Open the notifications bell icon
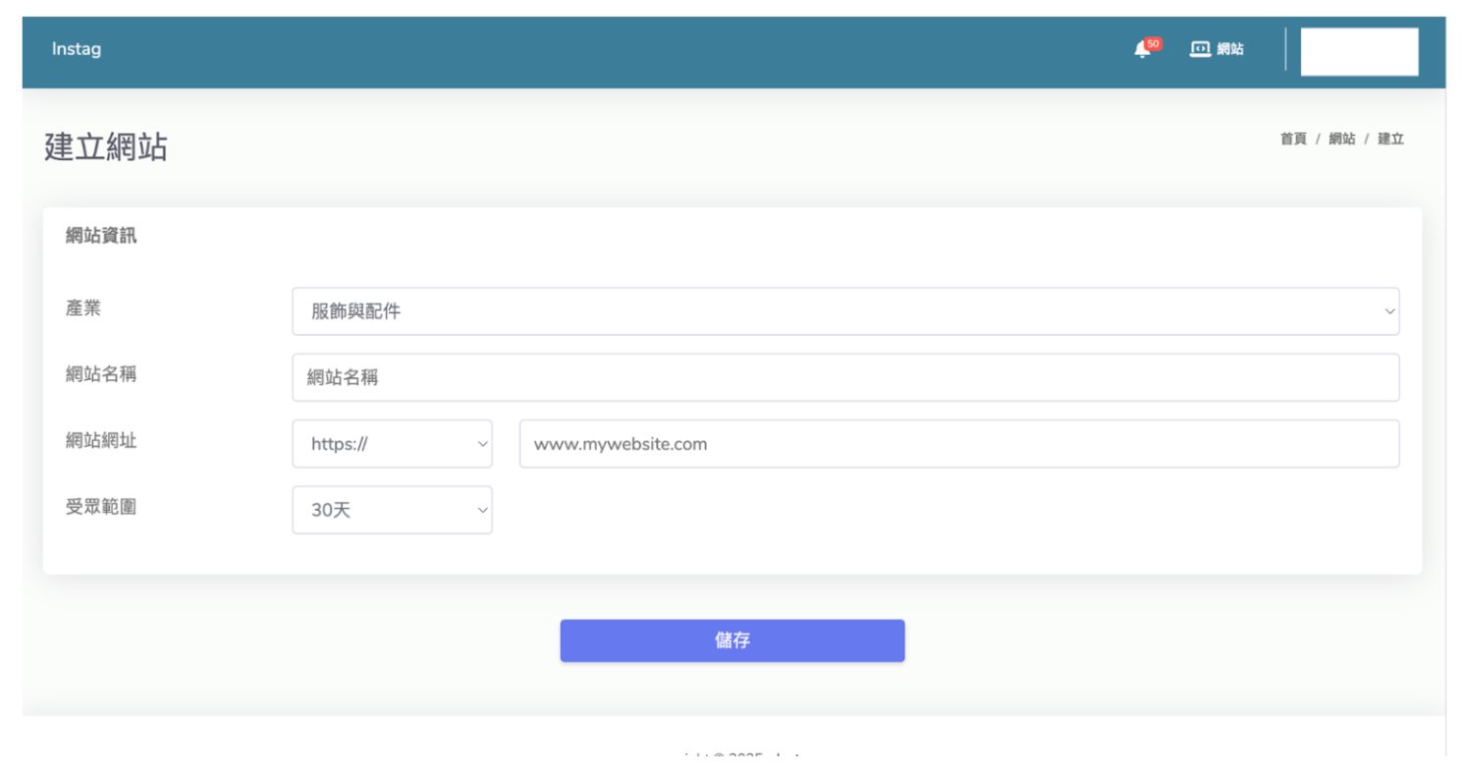This screenshot has width=1463, height=776. pyautogui.click(x=1141, y=50)
